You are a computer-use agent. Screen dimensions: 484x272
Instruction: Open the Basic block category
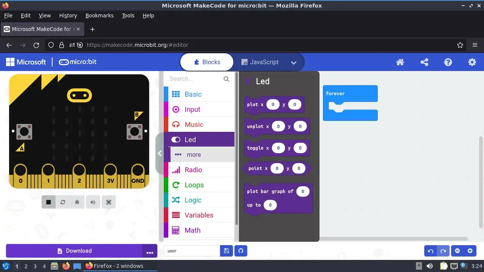coord(199,94)
